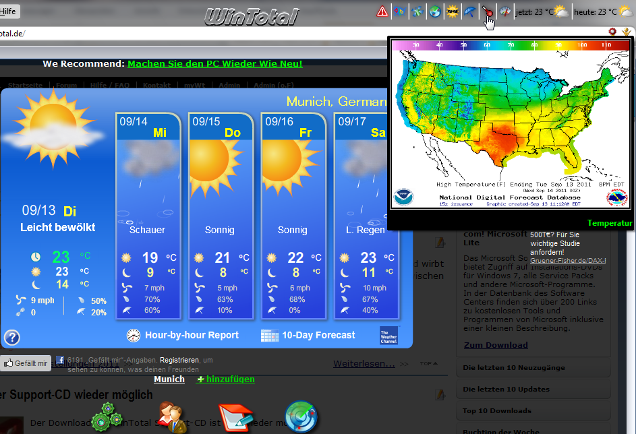This screenshot has width=636, height=434.
Task: Click the Munich location link
Action: (169, 379)
